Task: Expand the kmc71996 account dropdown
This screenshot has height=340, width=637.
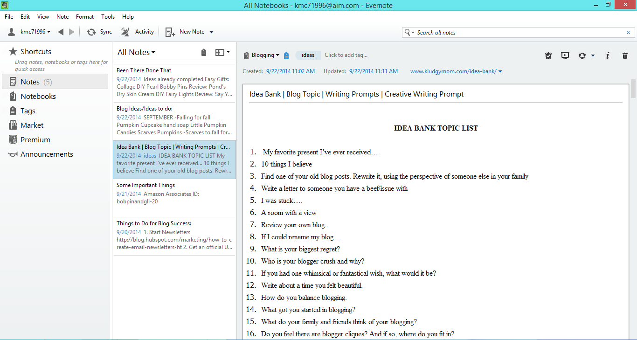Action: [x=49, y=32]
